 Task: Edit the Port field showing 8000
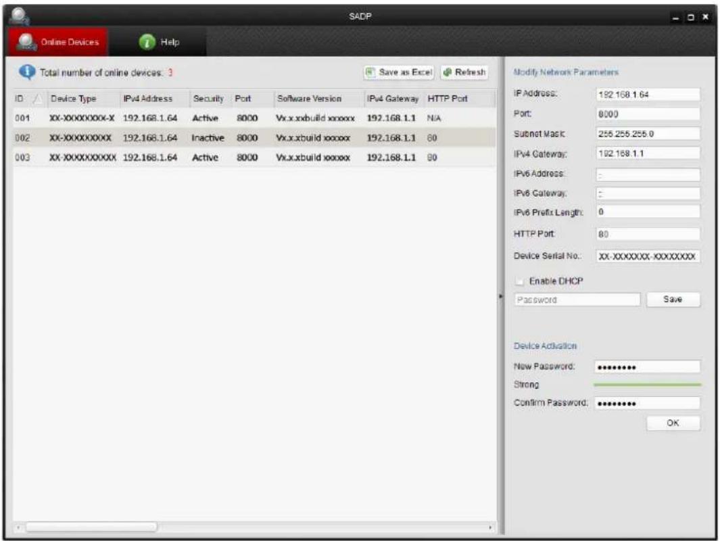tap(648, 114)
